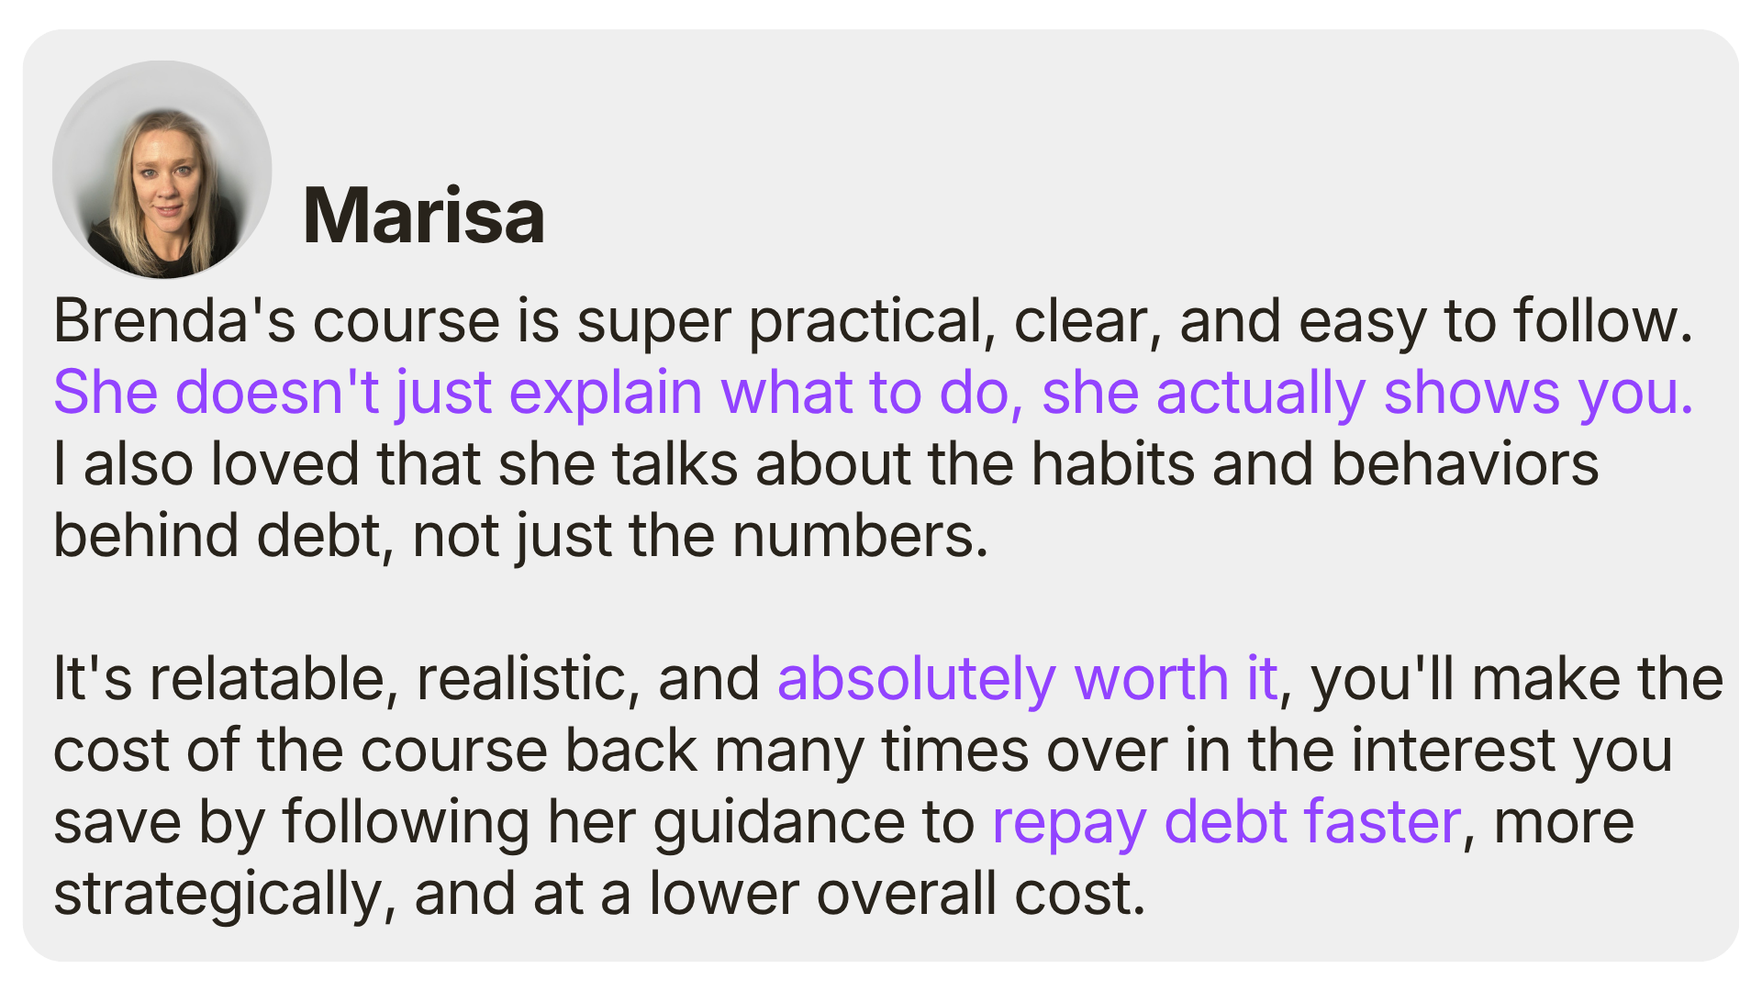Click the purple "absolutely worth it" text

[x=1027, y=679]
